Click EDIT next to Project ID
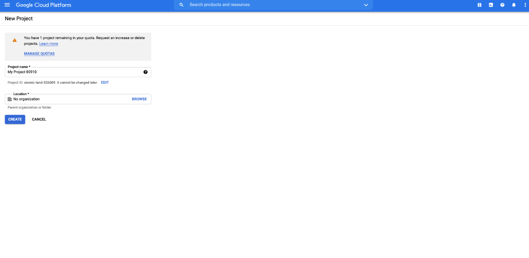 (x=105, y=82)
